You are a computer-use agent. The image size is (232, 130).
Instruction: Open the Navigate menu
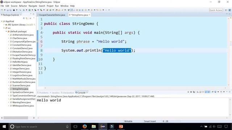(33, 6)
